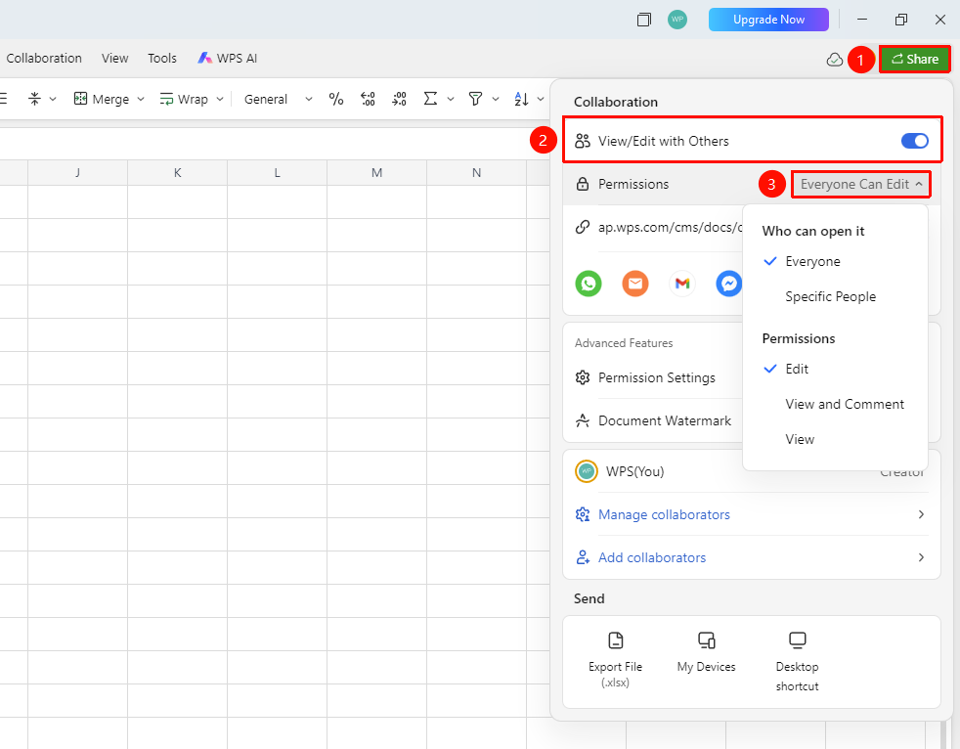
Task: Click the decrease decimal places icon
Action: click(399, 99)
